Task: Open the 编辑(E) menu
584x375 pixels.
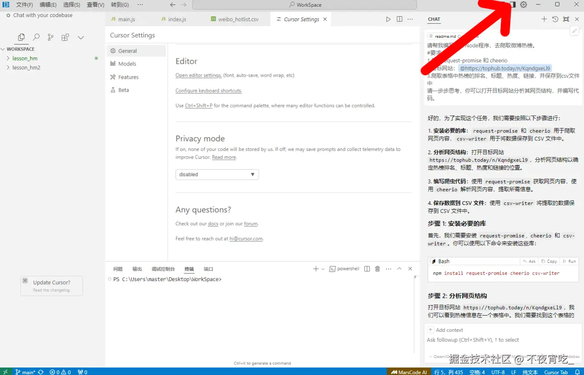Action: click(48, 5)
